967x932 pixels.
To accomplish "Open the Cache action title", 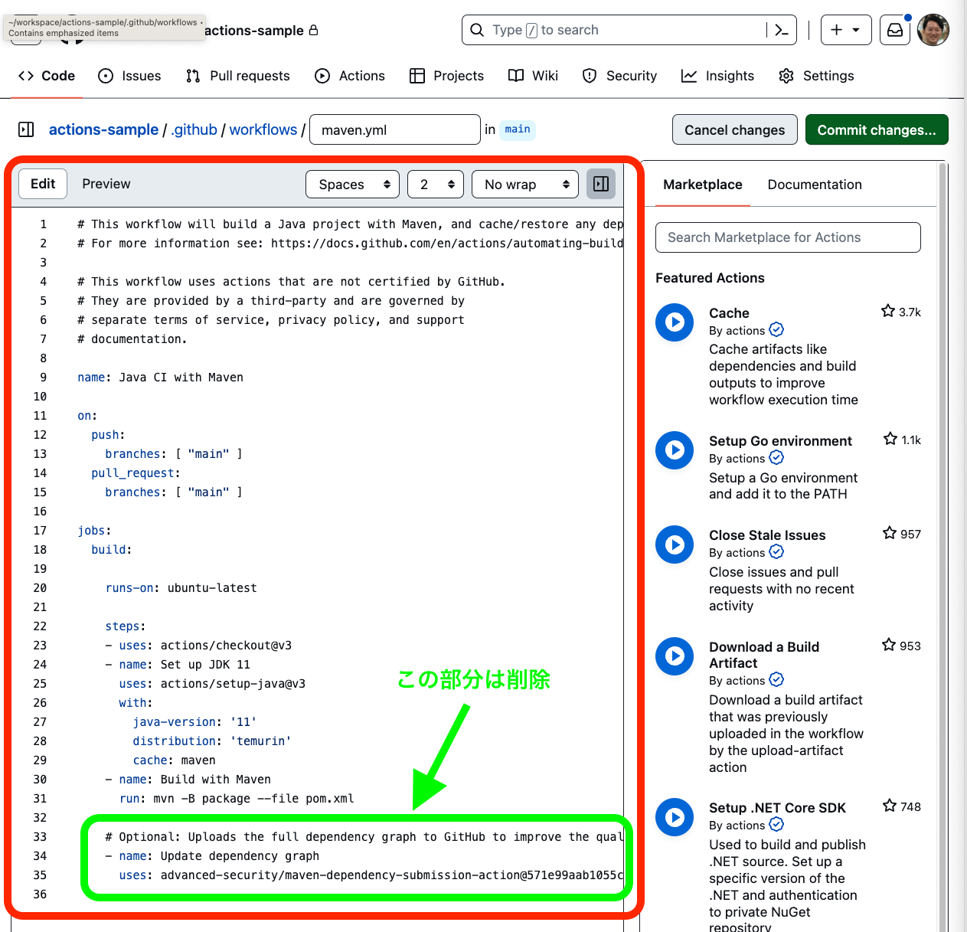I will tap(729, 313).
